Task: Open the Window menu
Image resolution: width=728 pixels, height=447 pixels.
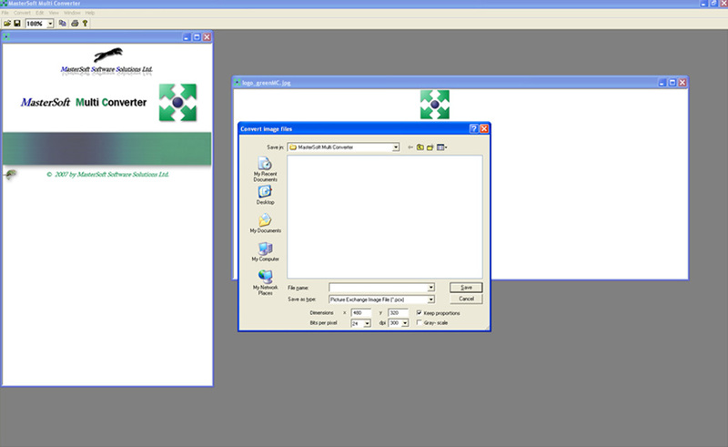Action: pyautogui.click(x=72, y=13)
